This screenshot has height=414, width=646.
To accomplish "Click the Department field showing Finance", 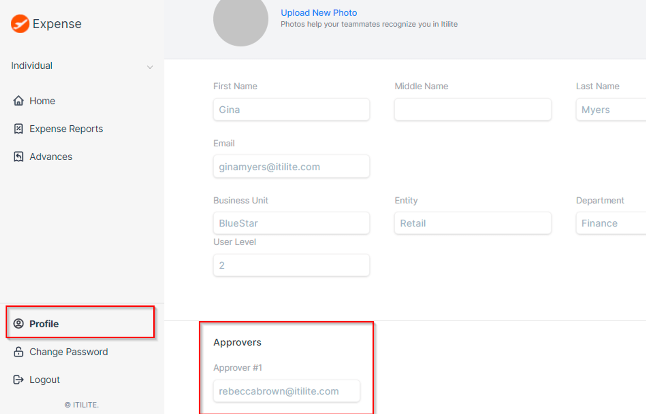I will [x=611, y=223].
